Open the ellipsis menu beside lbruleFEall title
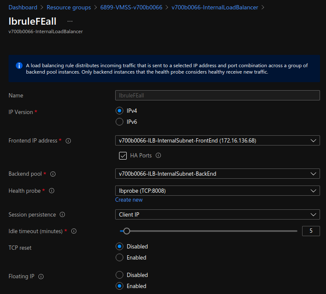The height and width of the screenshot is (294, 326). coord(70,21)
